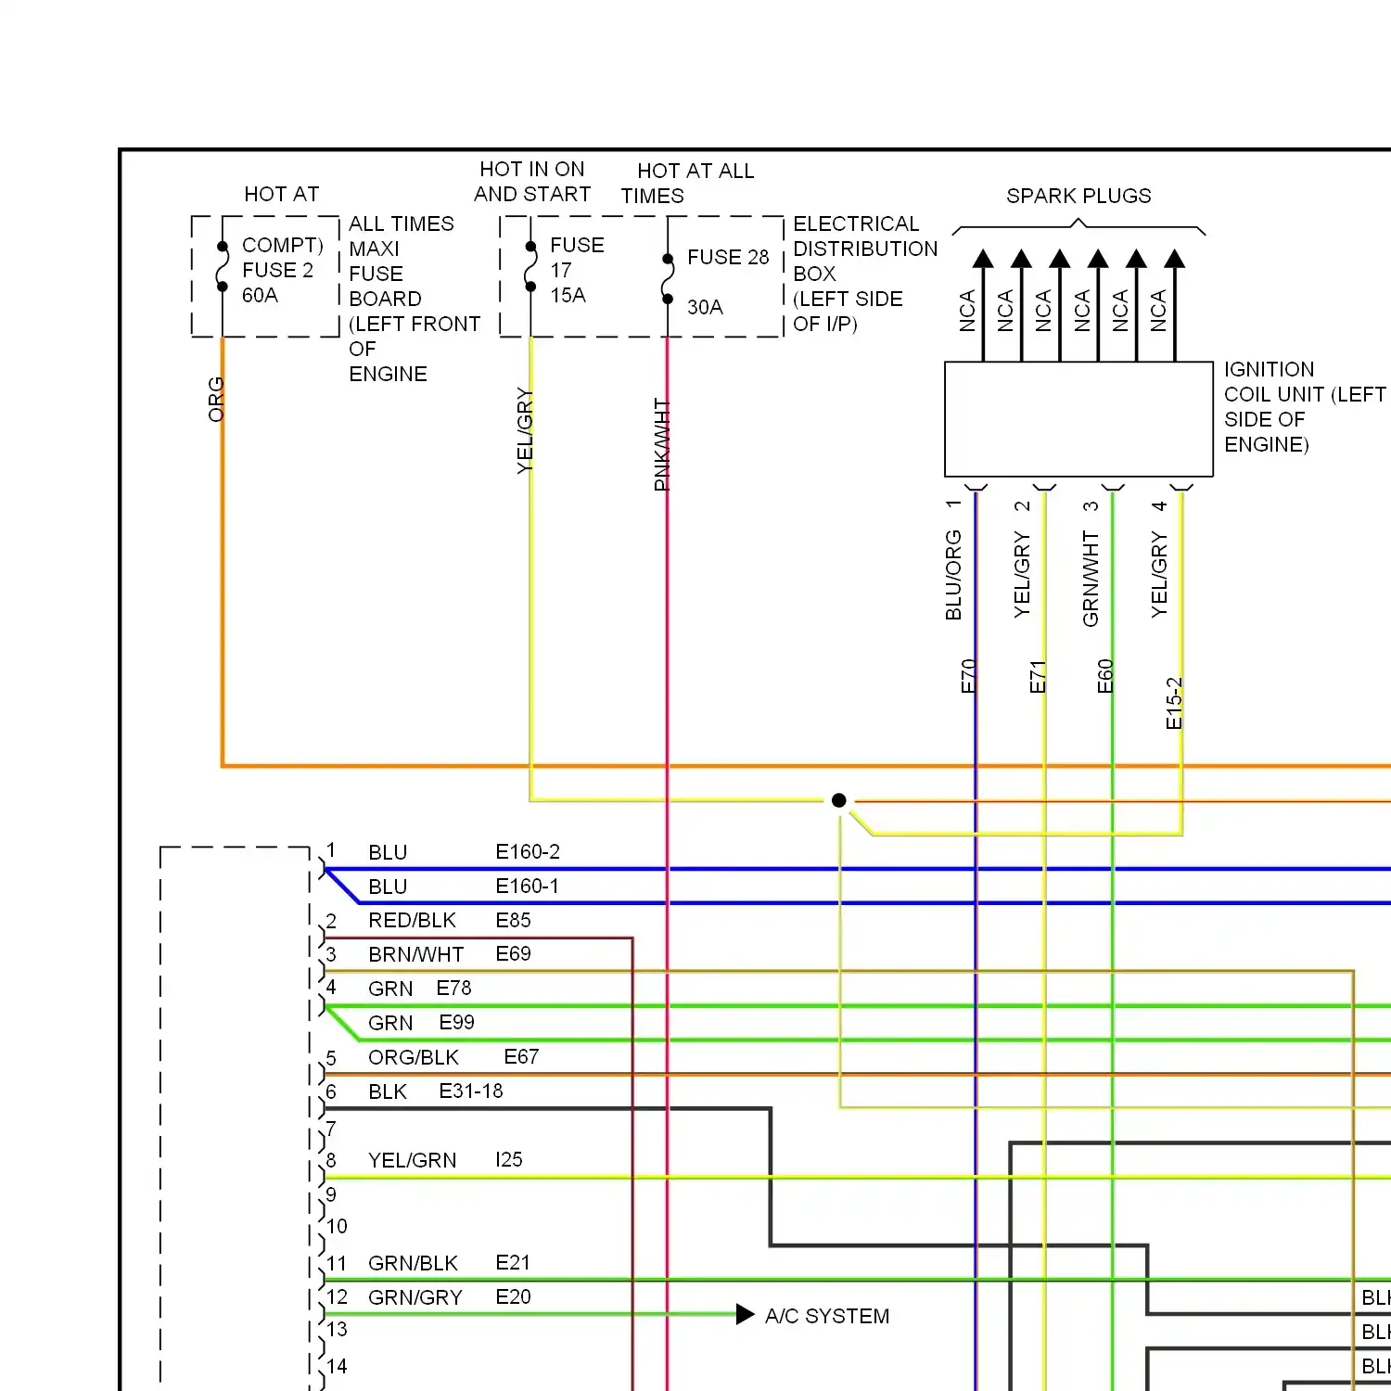Click the fuse symbol in COMPT FUSE 2
The image size is (1391, 1391).
(223, 266)
